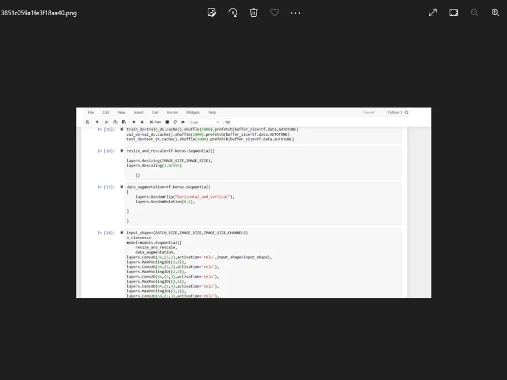The height and width of the screenshot is (380, 507).
Task: Open the Cell menu in Jupyter
Action: (x=155, y=112)
